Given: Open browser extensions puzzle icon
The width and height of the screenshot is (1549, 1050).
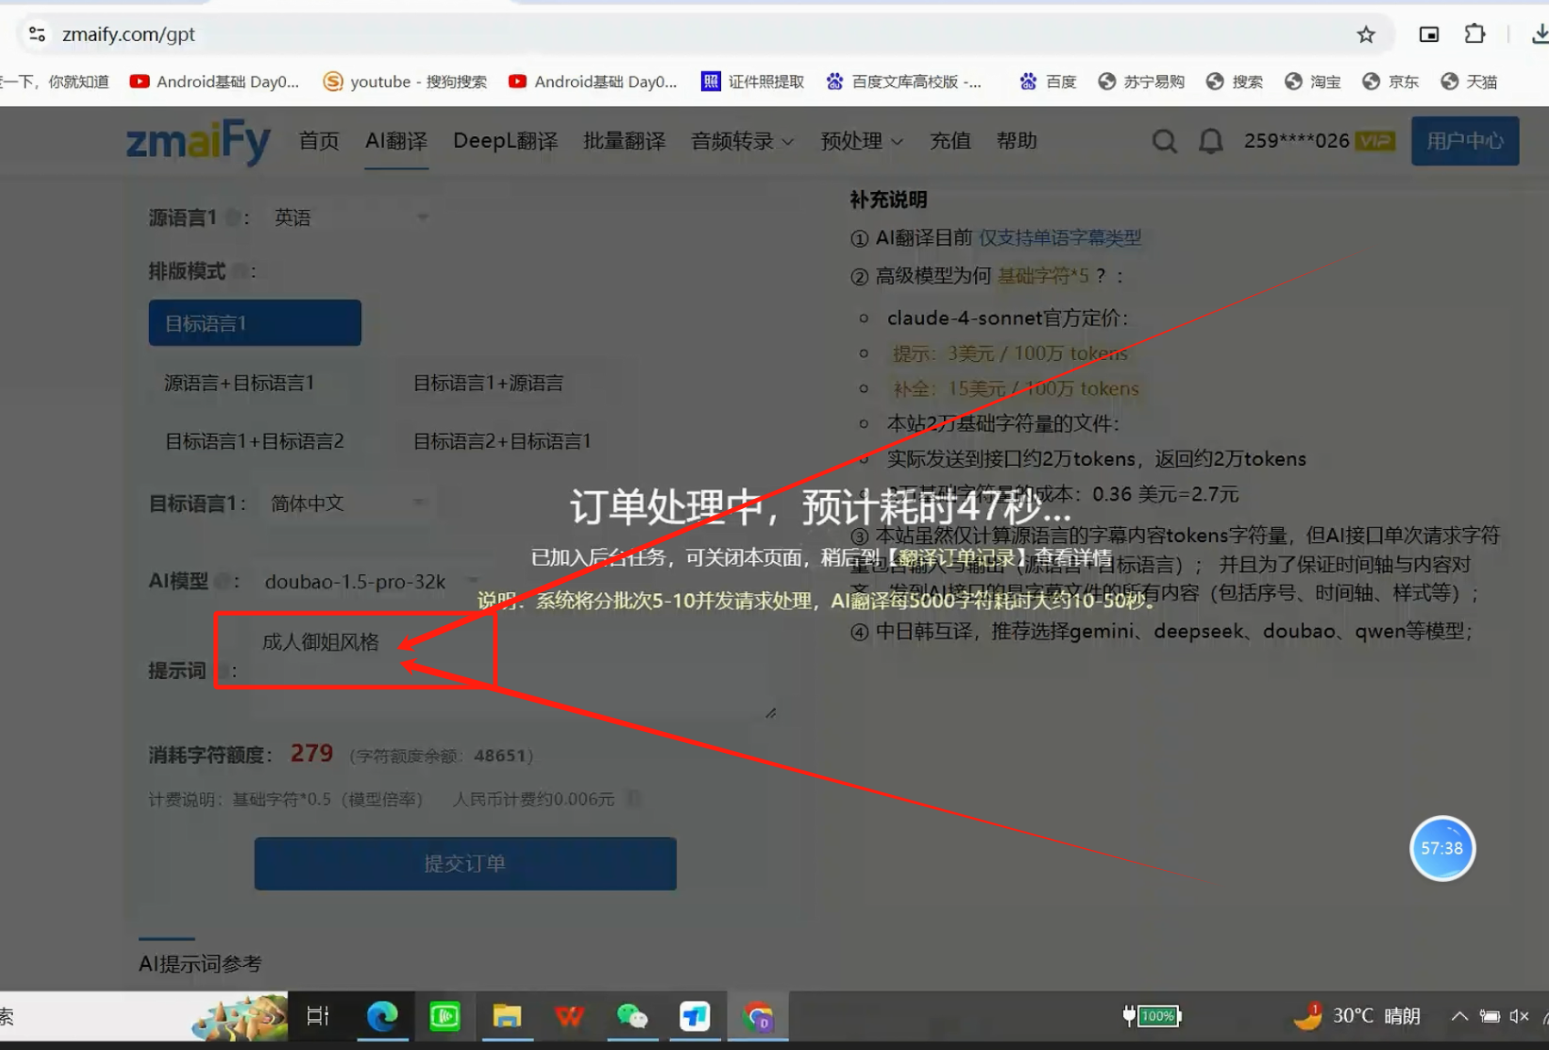Looking at the screenshot, I should coord(1475,35).
